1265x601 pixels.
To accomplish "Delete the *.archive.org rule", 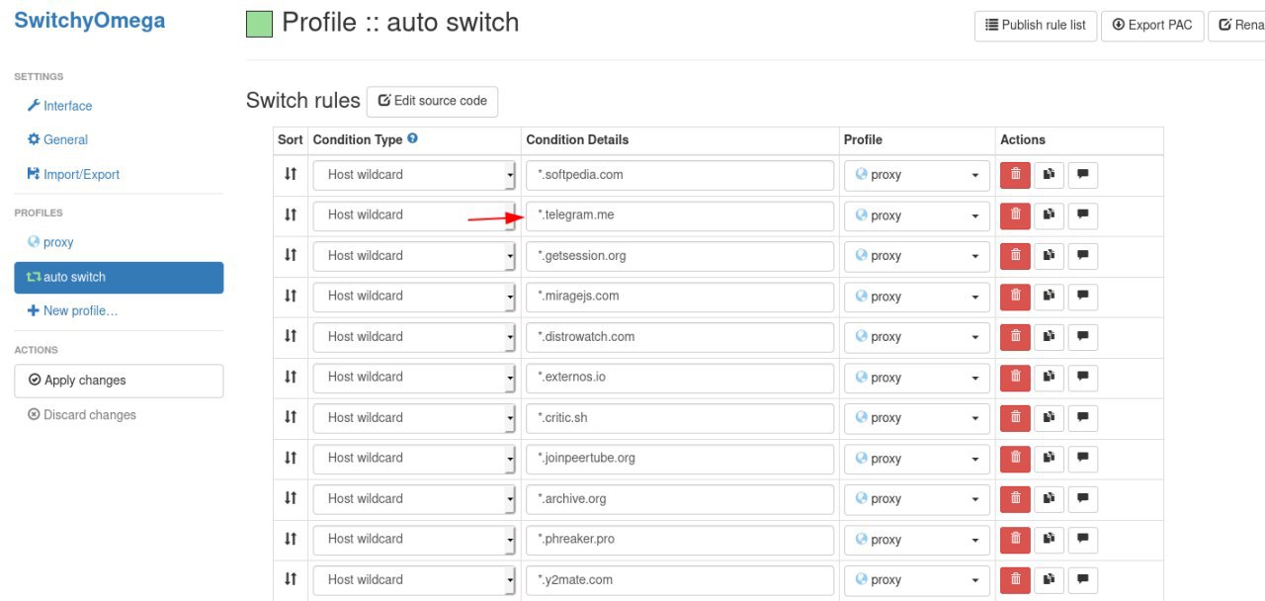I will pos(1015,499).
